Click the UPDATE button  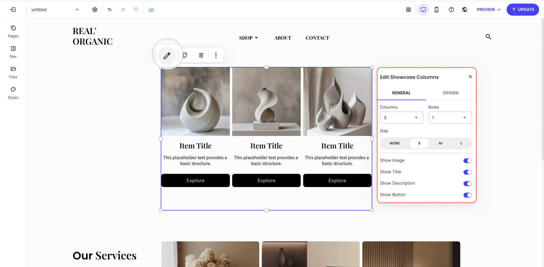pyautogui.click(x=523, y=10)
